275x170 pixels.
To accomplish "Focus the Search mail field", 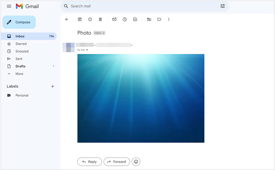I will point(144,6).
